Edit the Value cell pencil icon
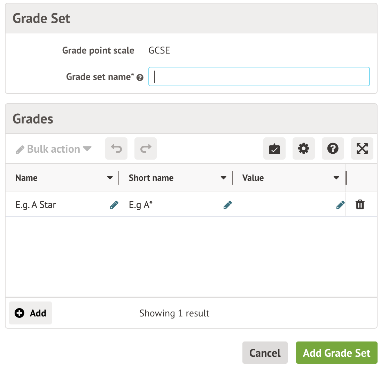388x370 pixels. tap(340, 205)
